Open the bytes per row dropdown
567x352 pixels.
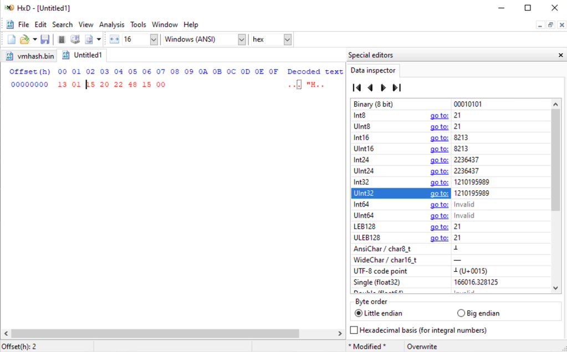pos(154,39)
